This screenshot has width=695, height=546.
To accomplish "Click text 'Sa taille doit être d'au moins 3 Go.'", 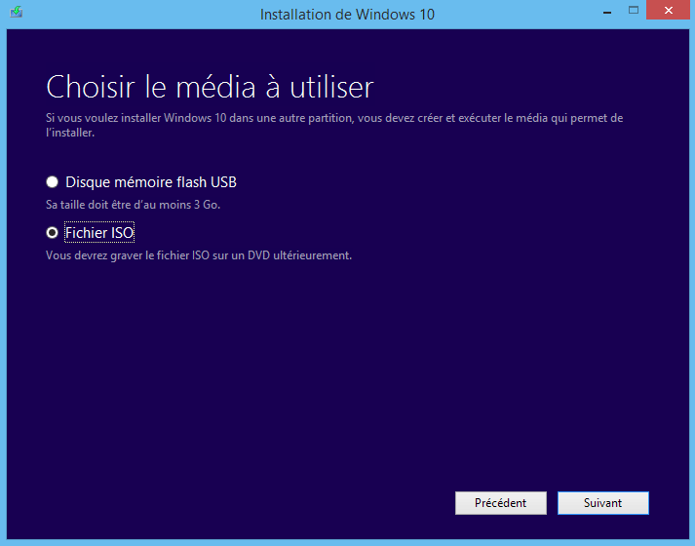I will 133,205.
